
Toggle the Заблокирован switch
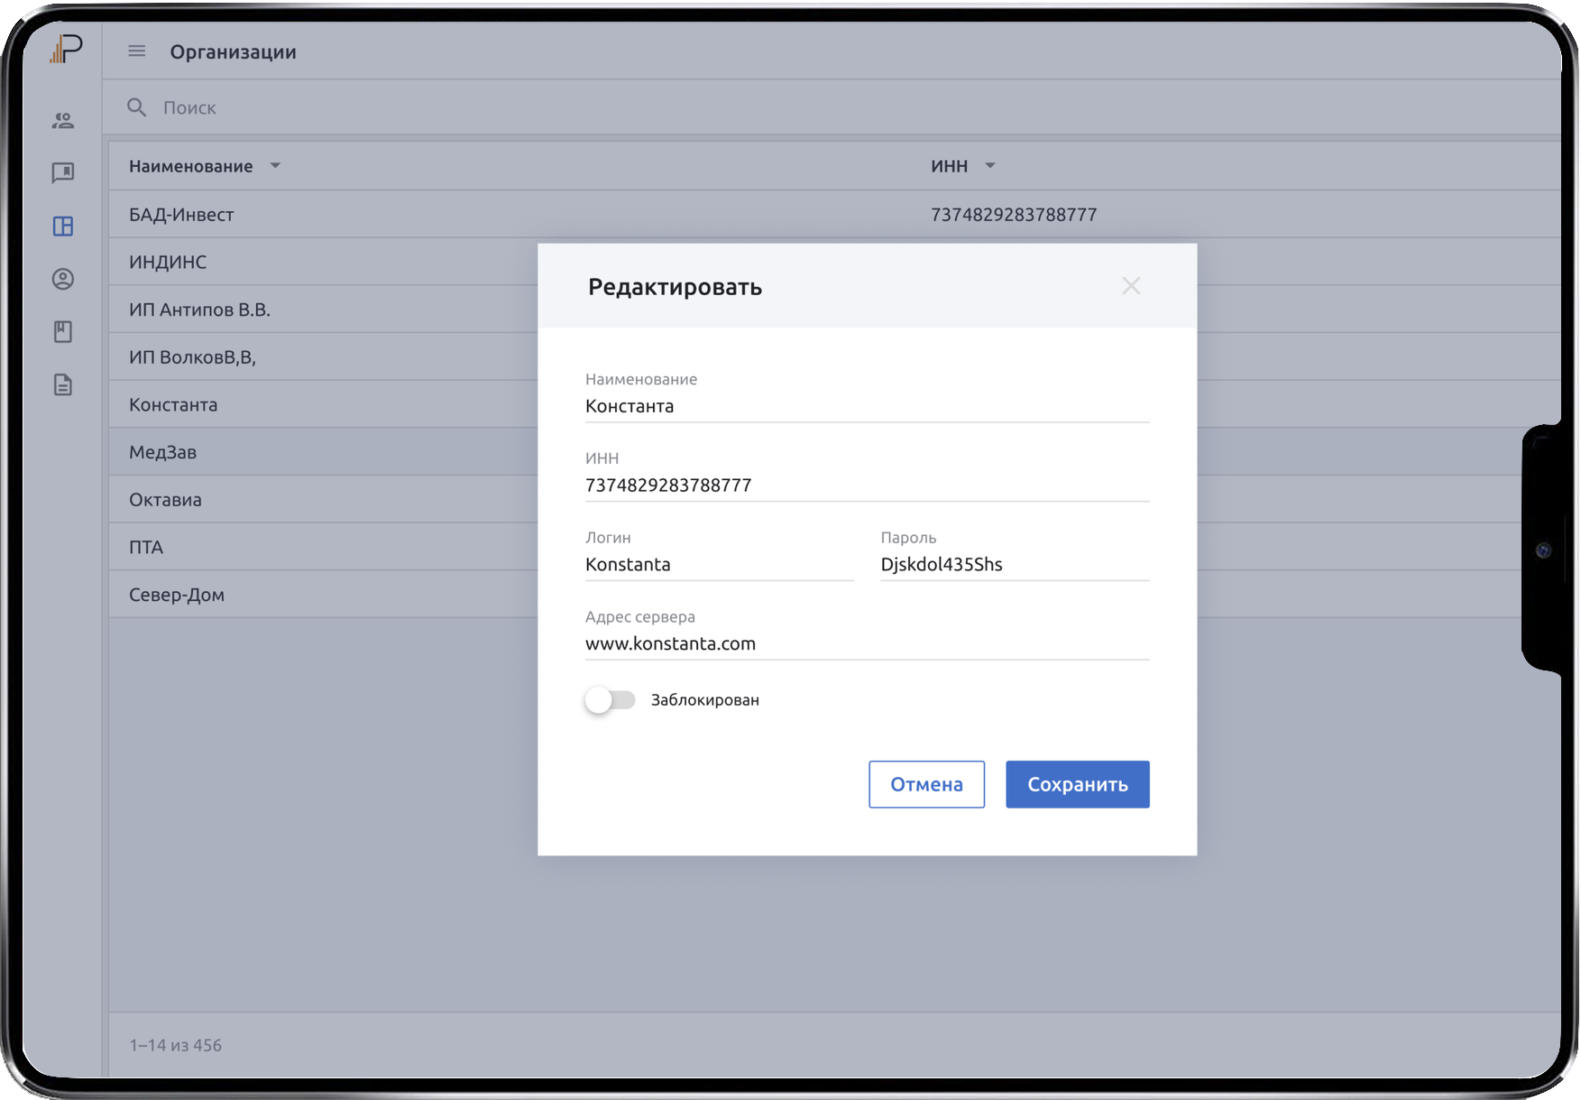(x=611, y=700)
